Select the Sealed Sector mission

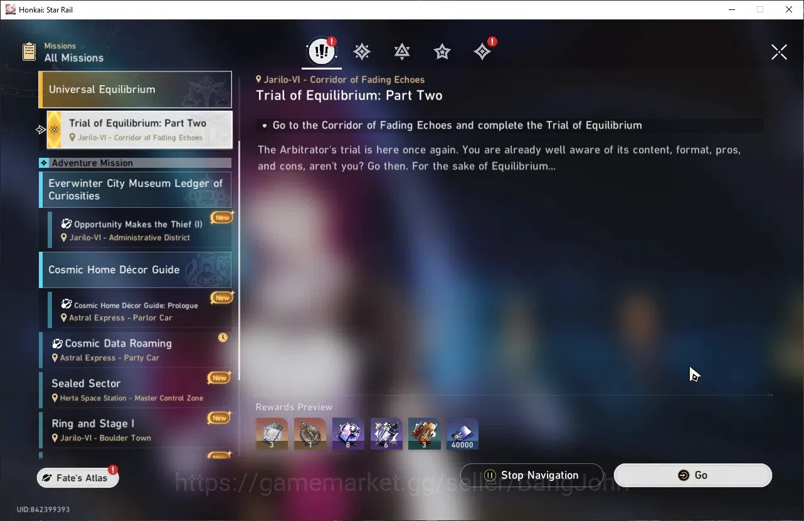(135, 389)
